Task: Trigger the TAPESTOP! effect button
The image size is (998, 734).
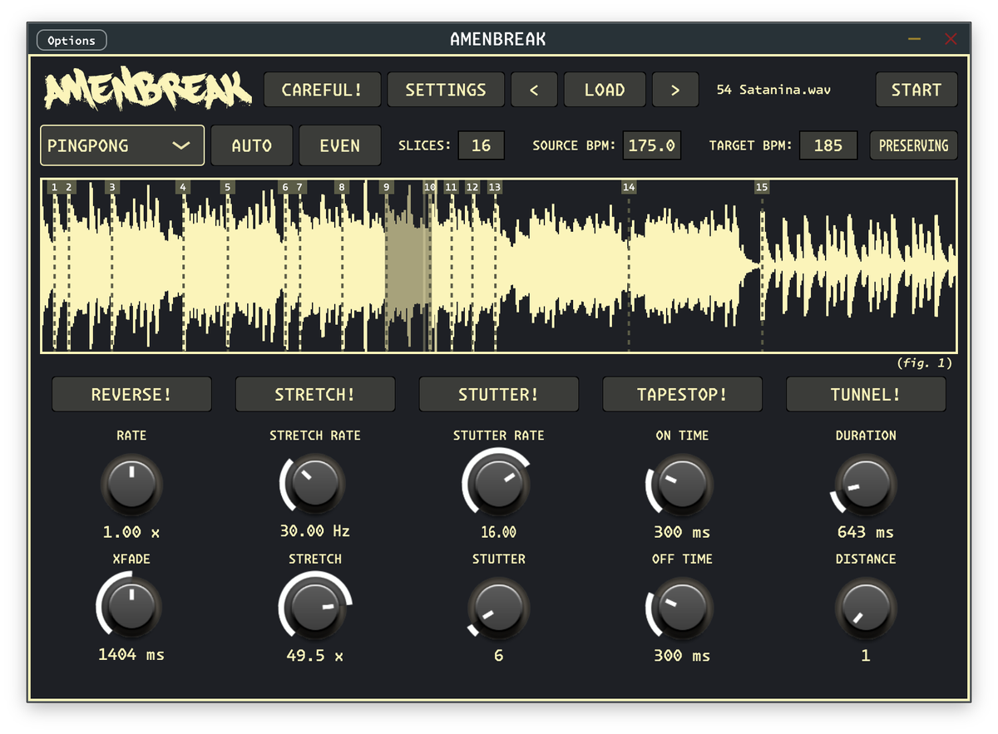Action: pyautogui.click(x=682, y=395)
